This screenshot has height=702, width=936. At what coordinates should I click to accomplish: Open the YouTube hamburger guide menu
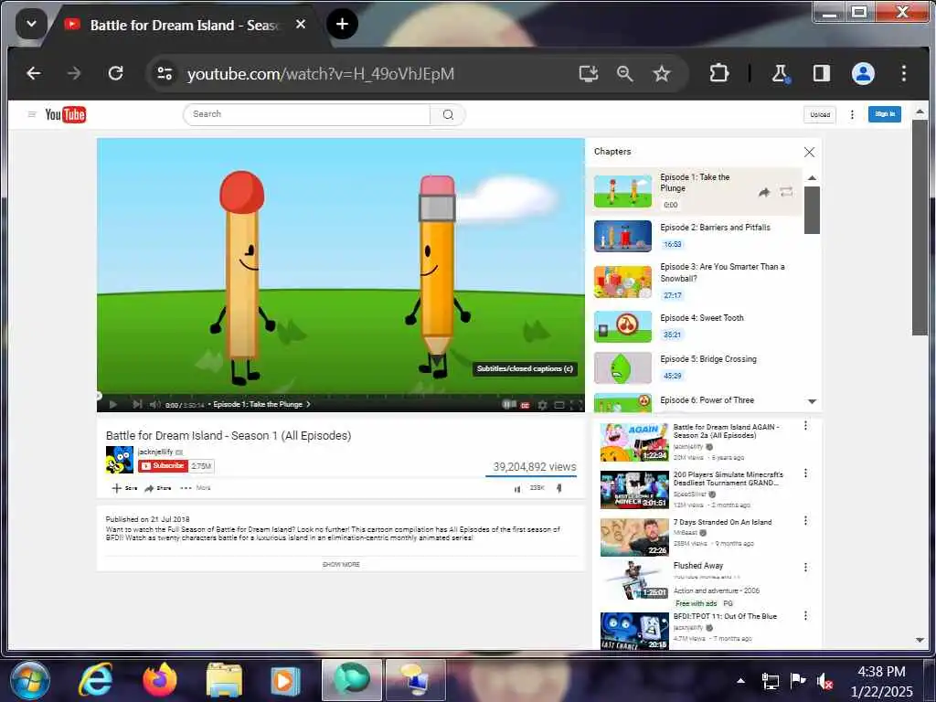(32, 114)
